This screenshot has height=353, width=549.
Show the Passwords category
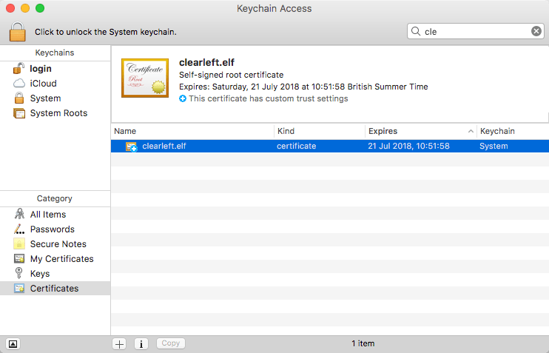(x=55, y=229)
